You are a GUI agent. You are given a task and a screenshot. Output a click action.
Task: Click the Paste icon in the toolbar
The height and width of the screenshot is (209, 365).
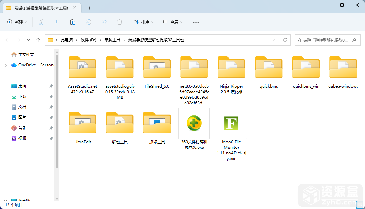tap(72, 22)
